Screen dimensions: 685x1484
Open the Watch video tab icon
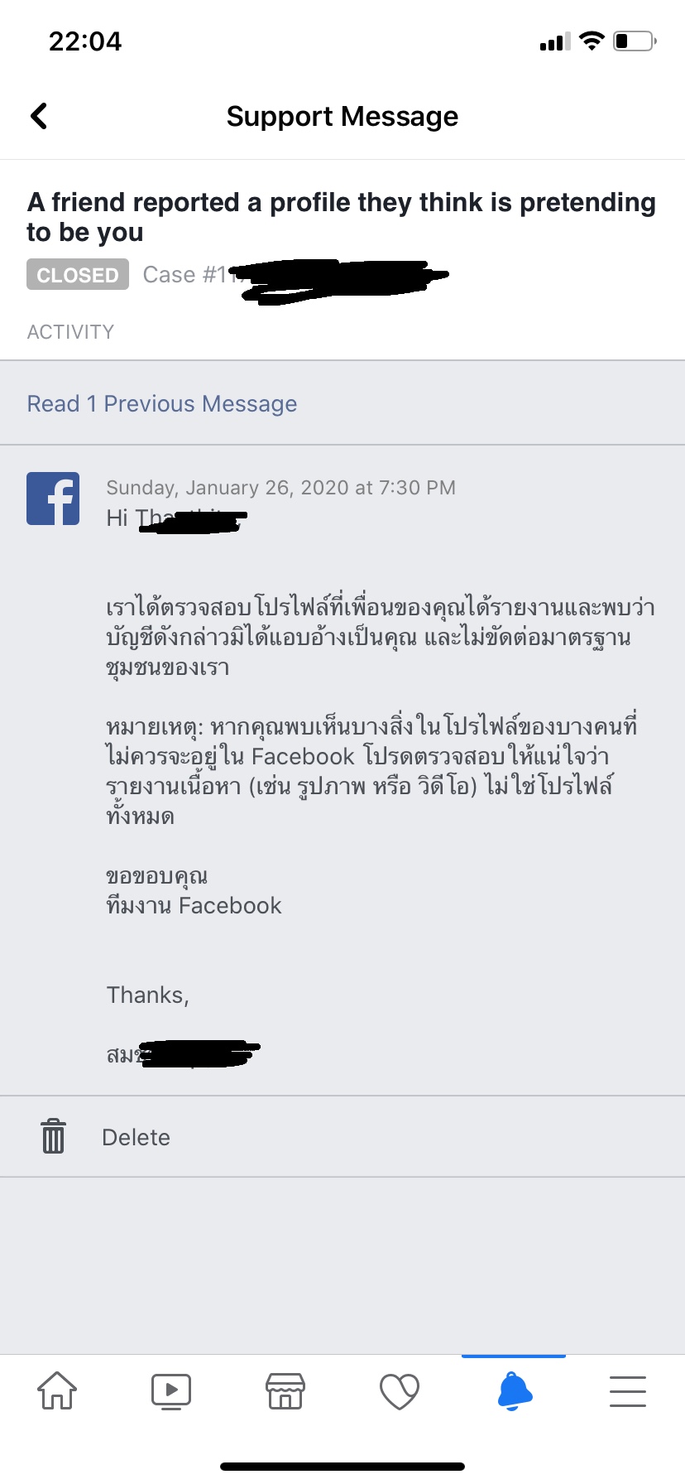pyautogui.click(x=171, y=1391)
